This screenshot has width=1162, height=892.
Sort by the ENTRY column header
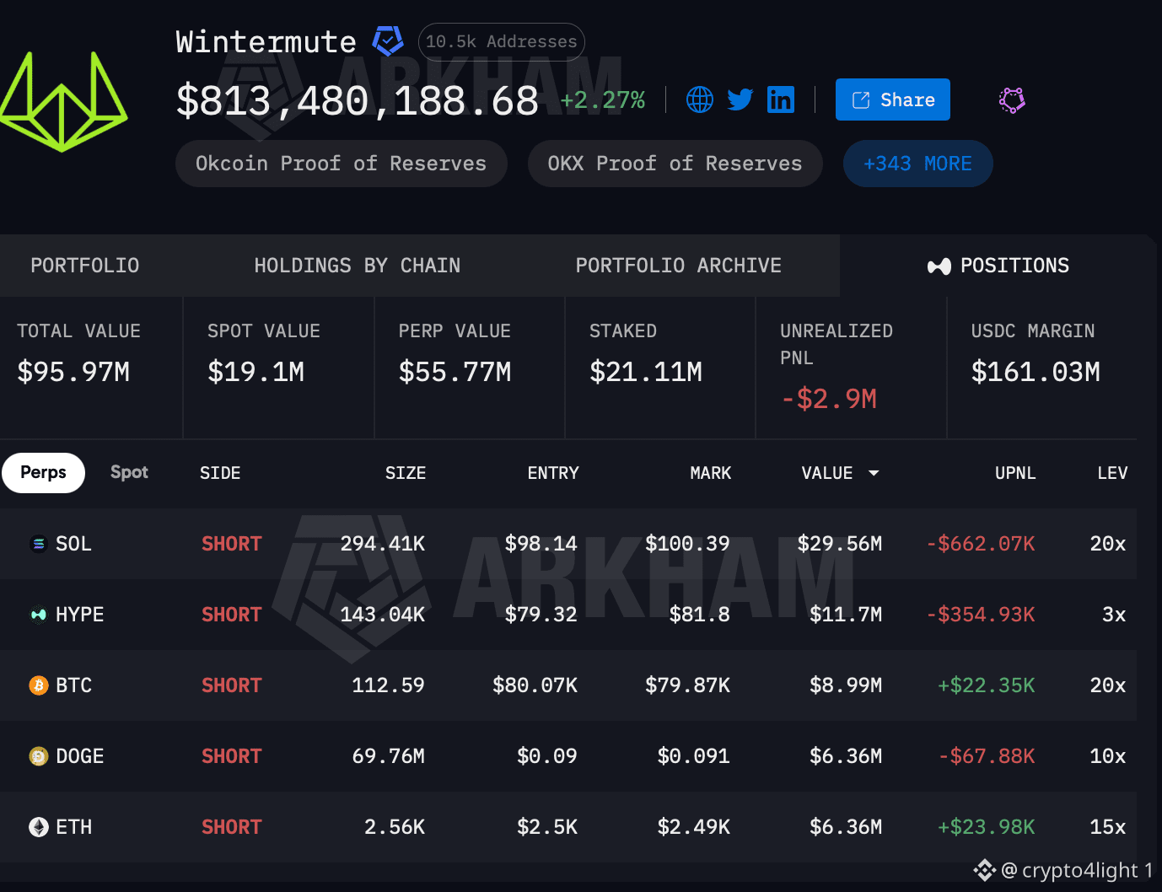pyautogui.click(x=553, y=473)
